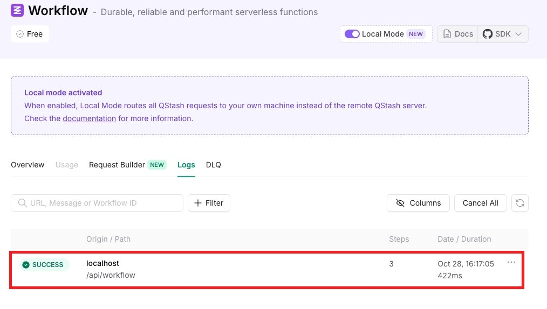Open the documentation link in banner
Image resolution: width=547 pixels, height=309 pixels.
click(90, 118)
